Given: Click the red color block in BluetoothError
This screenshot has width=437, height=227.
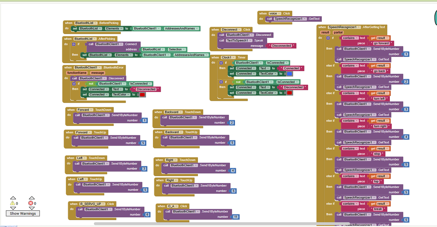Looking at the screenshot, I should (142, 95).
